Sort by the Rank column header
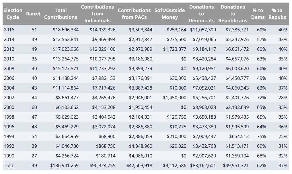 33,14
